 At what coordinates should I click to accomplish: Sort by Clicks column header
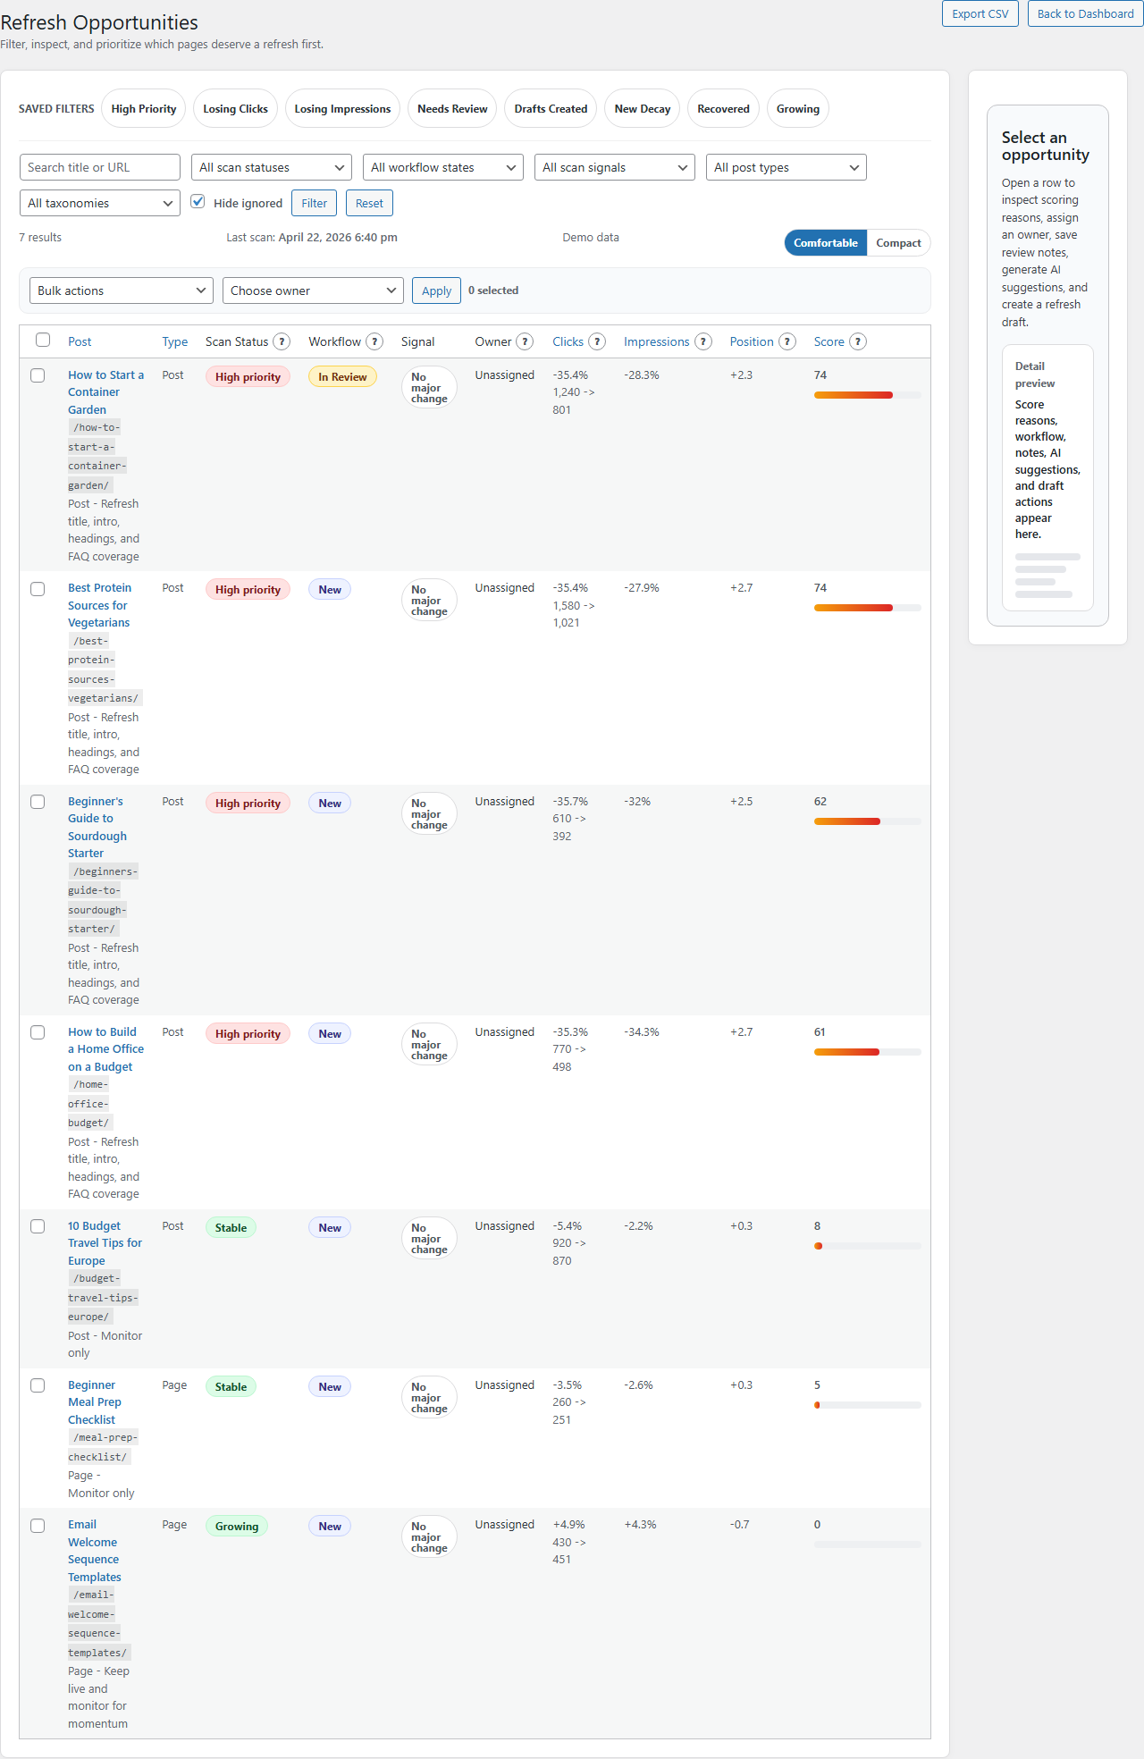pos(568,341)
